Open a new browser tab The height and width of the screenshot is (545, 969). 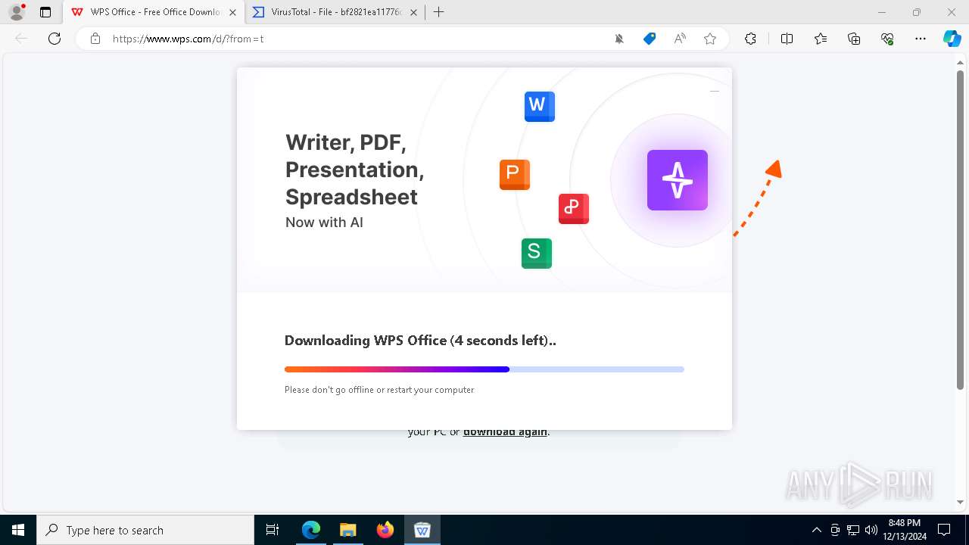pos(439,12)
